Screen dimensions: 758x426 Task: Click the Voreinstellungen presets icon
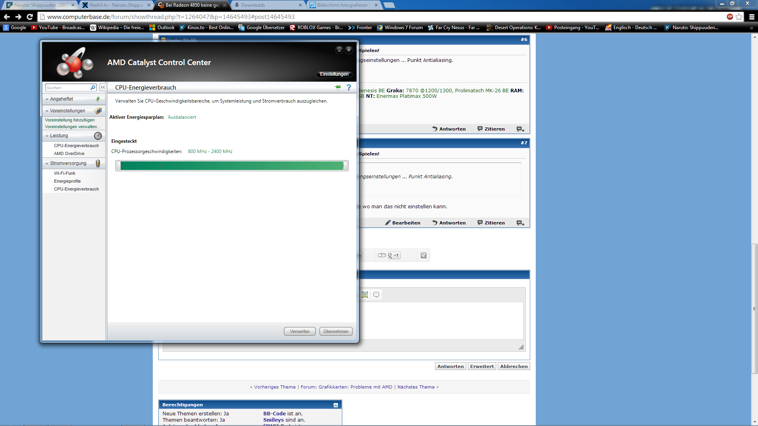tap(98, 111)
